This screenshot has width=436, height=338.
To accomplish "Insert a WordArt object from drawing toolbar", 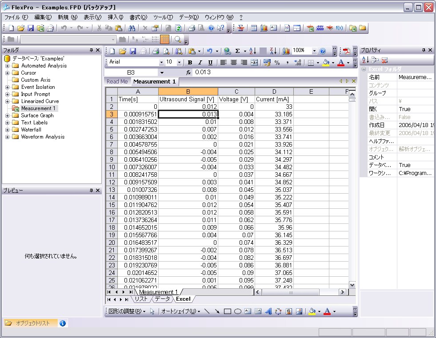I will tap(268, 311).
